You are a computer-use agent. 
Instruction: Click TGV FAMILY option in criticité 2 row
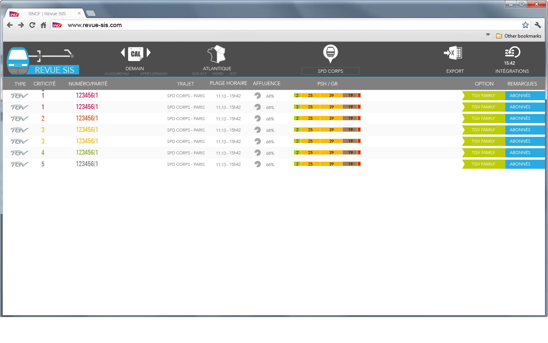click(484, 118)
